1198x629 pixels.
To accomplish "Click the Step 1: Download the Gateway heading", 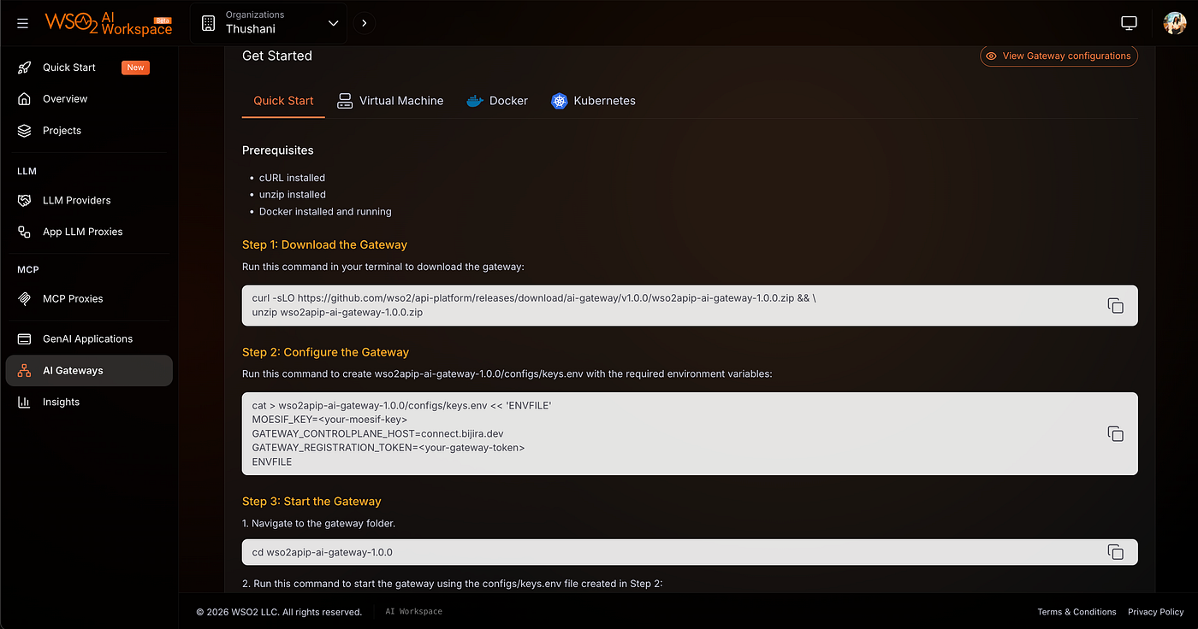I will pos(324,245).
